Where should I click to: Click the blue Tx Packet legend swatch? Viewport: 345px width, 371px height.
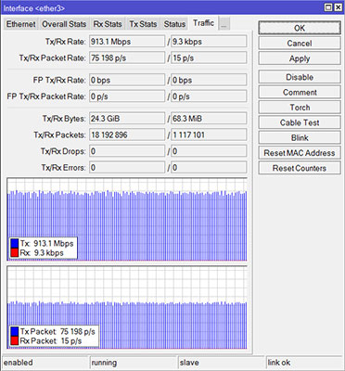pyautogui.click(x=15, y=332)
